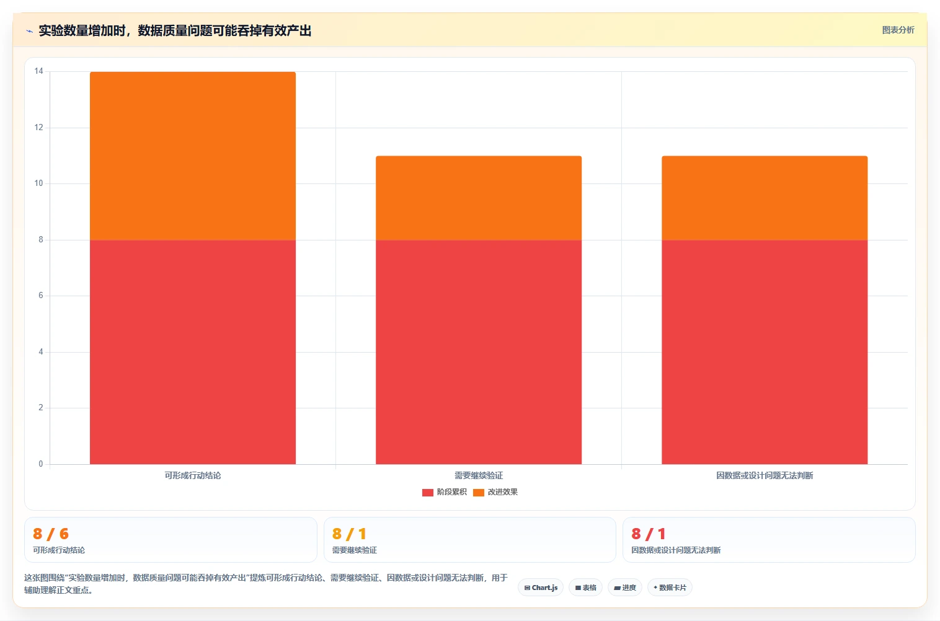Click the orange bar segment for 需要继续验证
Image resolution: width=940 pixels, height=621 pixels.
point(479,198)
